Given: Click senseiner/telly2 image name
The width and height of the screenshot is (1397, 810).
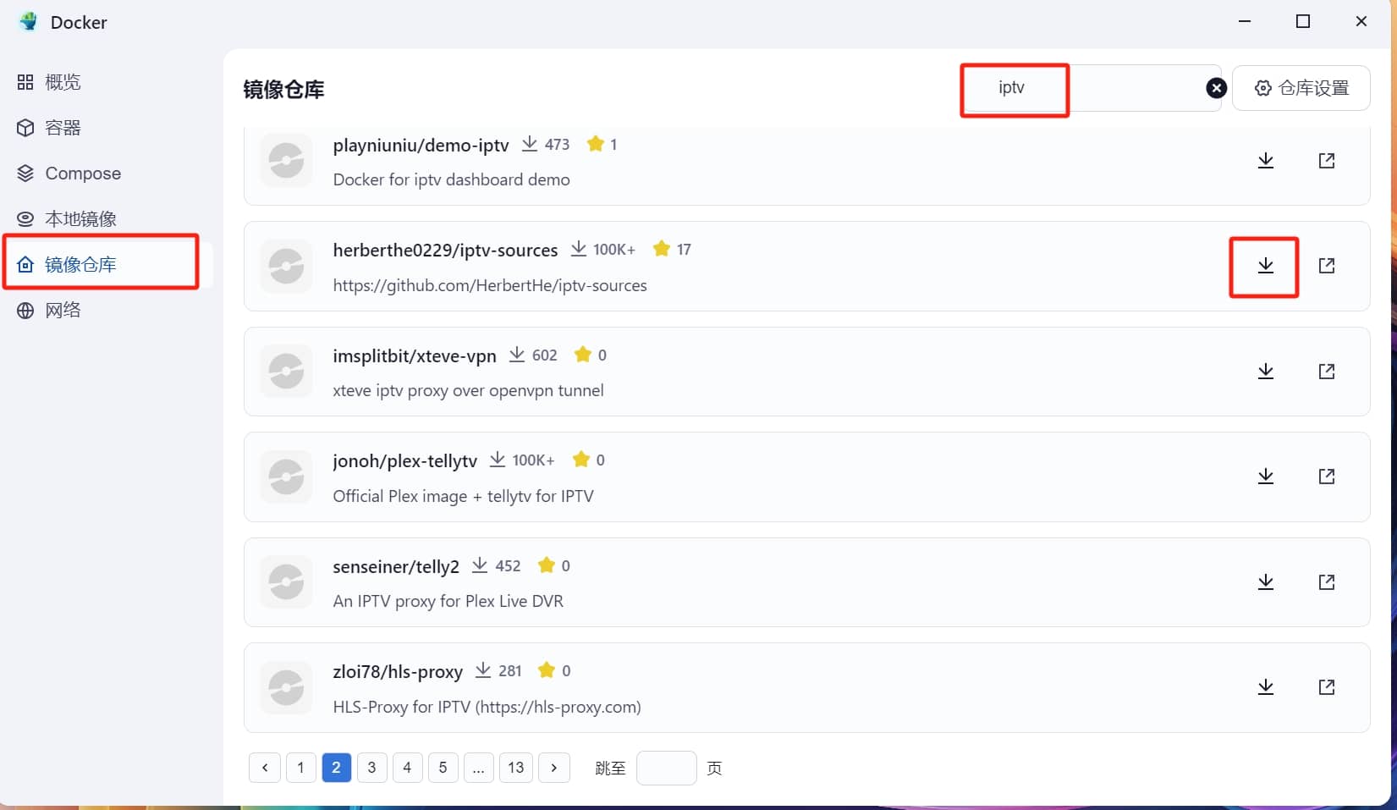Looking at the screenshot, I should (396, 567).
